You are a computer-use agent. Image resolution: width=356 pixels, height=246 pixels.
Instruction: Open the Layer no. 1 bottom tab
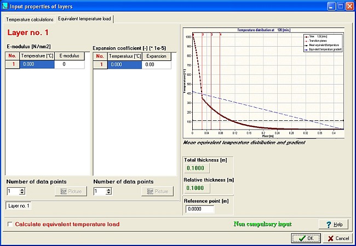pyautogui.click(x=19, y=206)
